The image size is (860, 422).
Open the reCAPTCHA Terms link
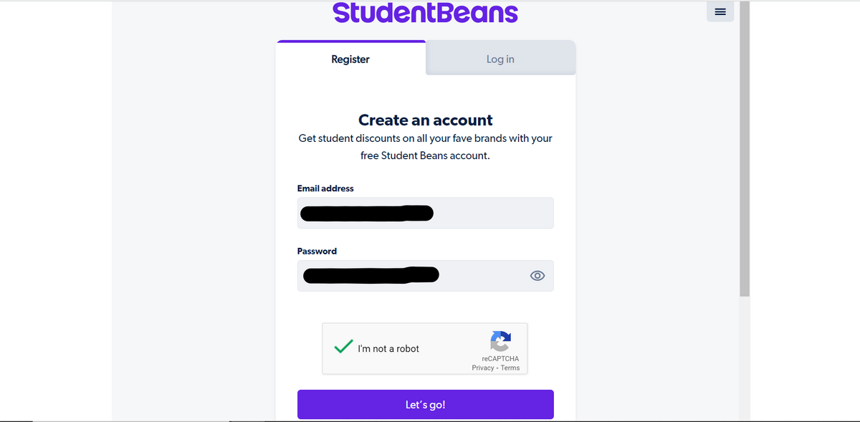pos(510,368)
